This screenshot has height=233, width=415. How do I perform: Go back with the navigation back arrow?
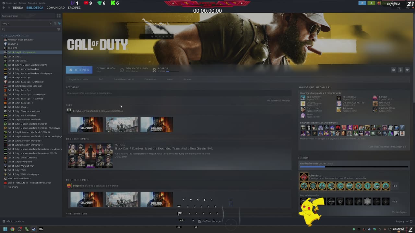click(x=4, y=7)
